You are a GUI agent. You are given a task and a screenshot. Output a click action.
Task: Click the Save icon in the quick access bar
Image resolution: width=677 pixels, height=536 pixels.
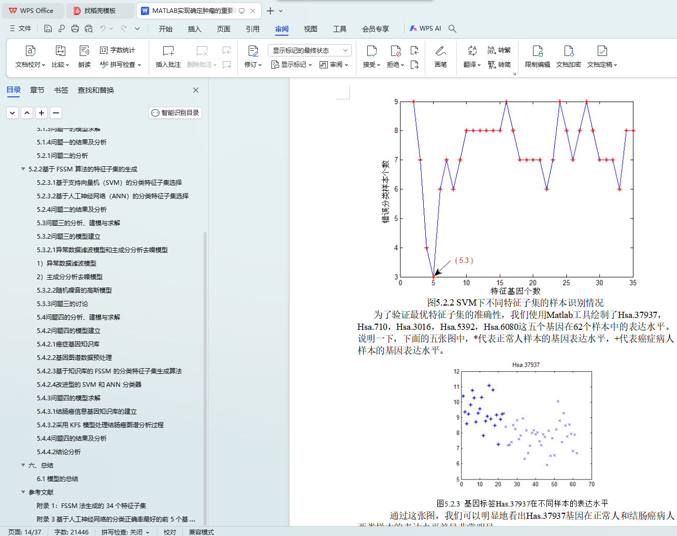click(48, 29)
